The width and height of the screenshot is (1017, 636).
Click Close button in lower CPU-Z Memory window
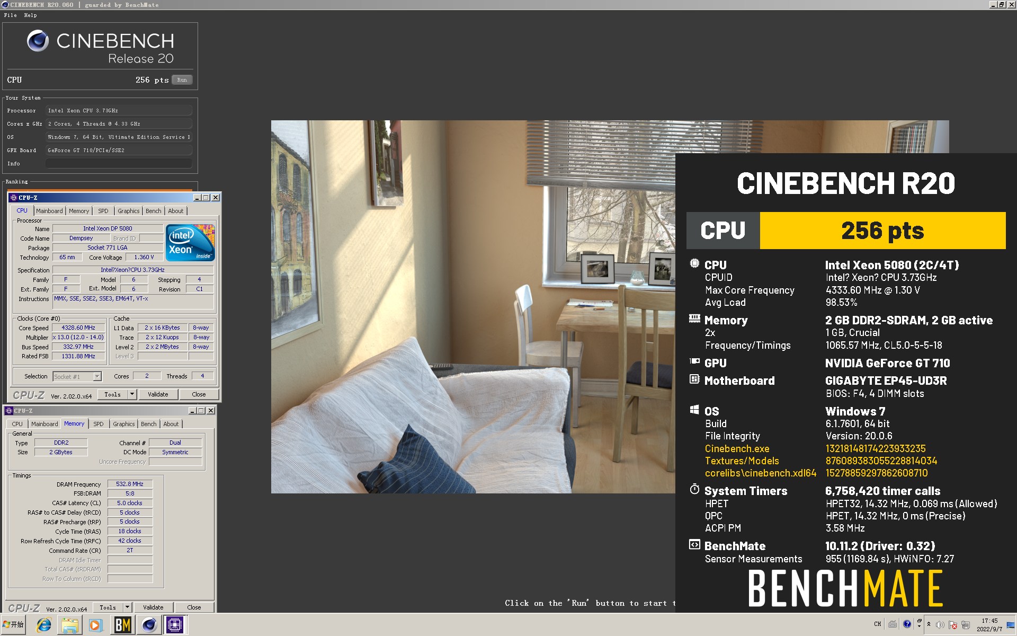click(x=194, y=607)
